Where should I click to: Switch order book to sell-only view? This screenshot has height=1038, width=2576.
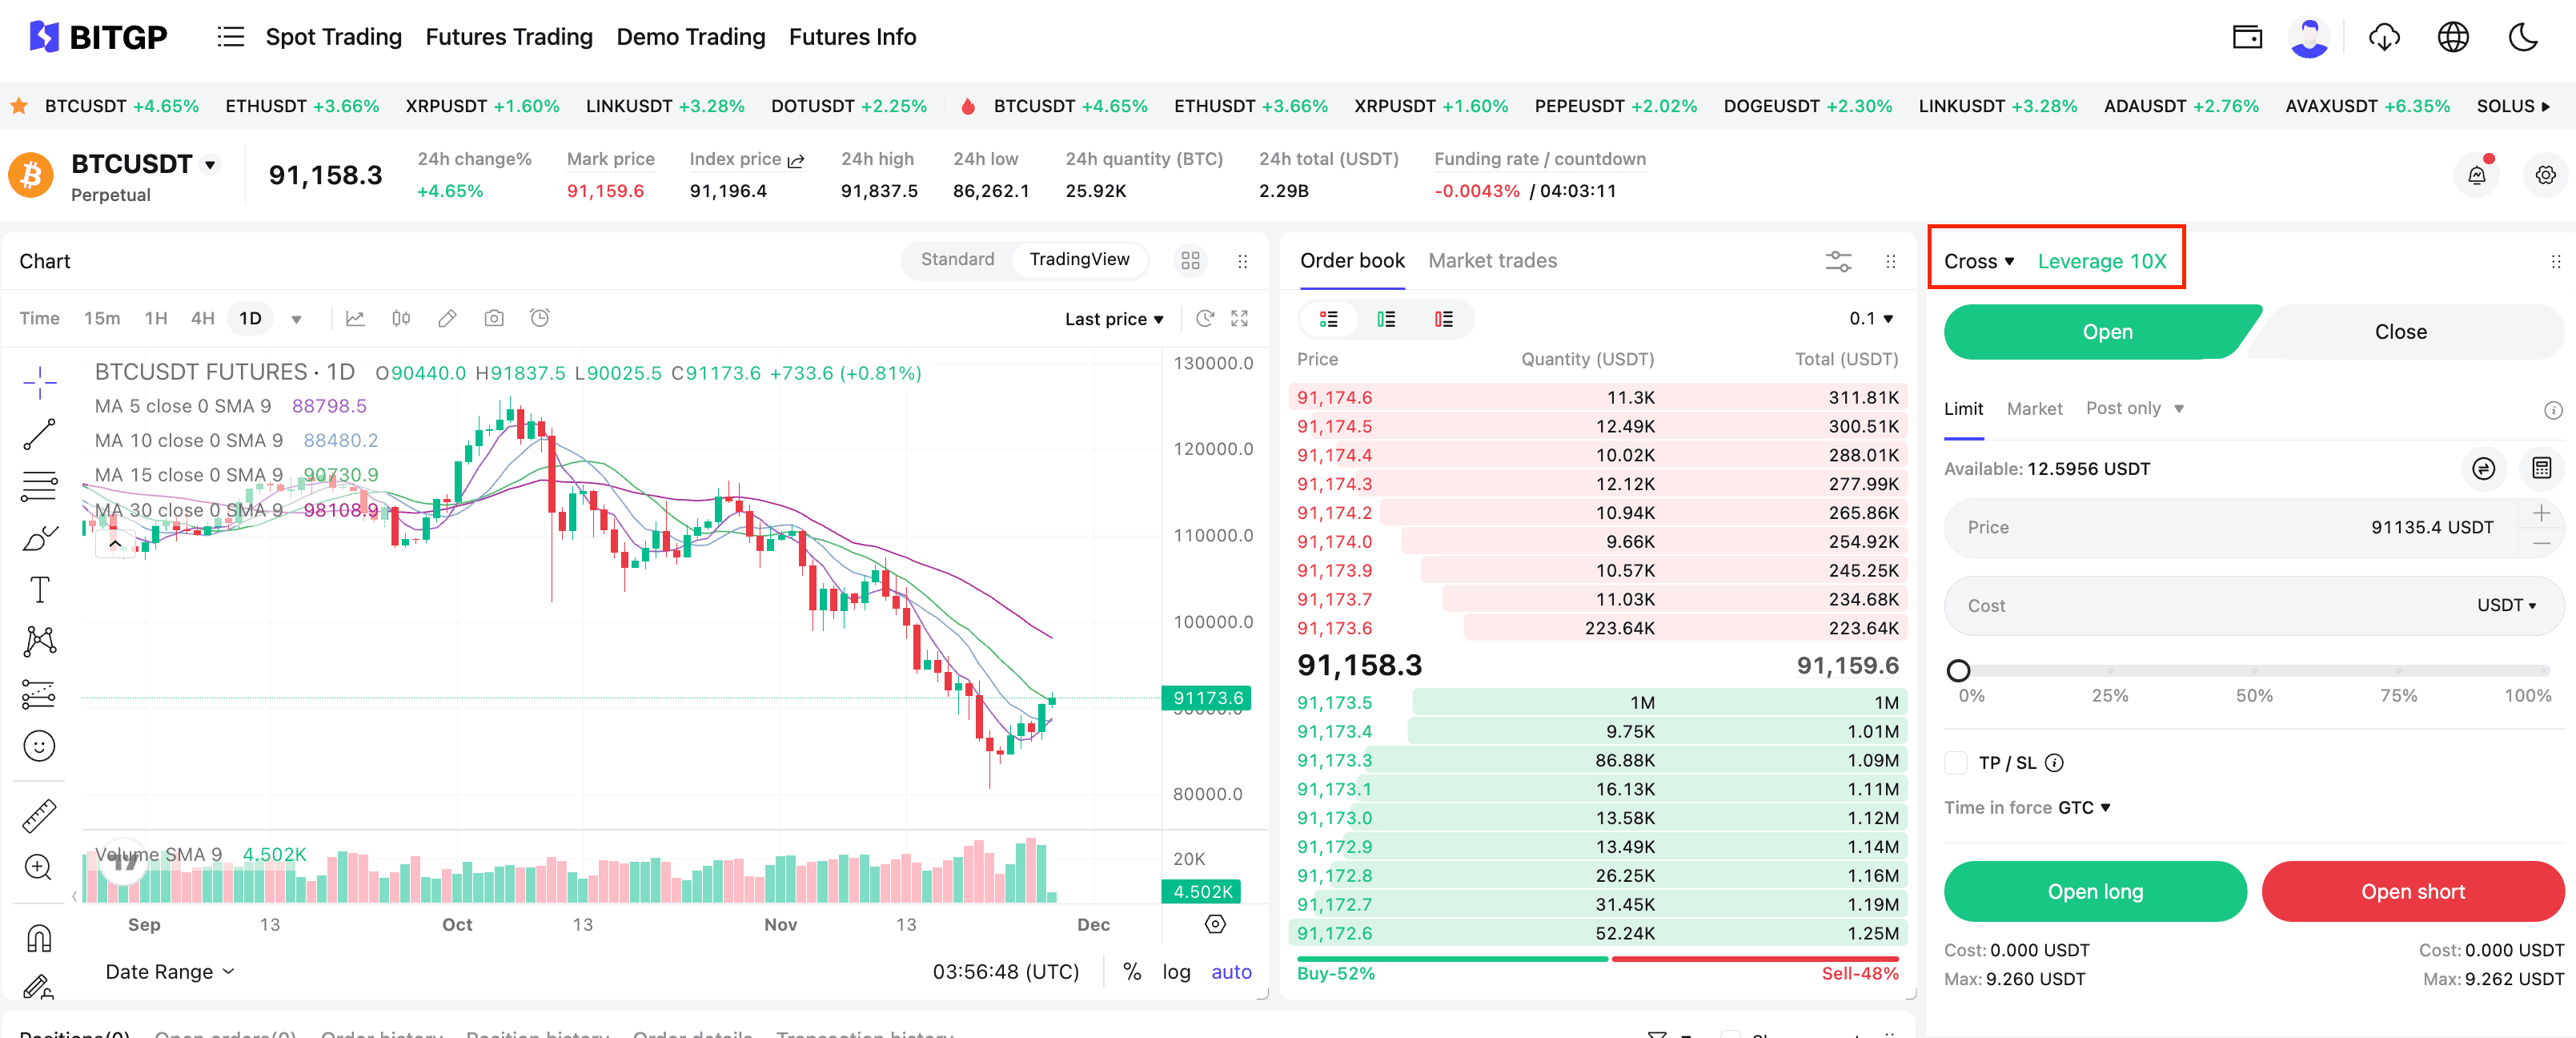1443,320
